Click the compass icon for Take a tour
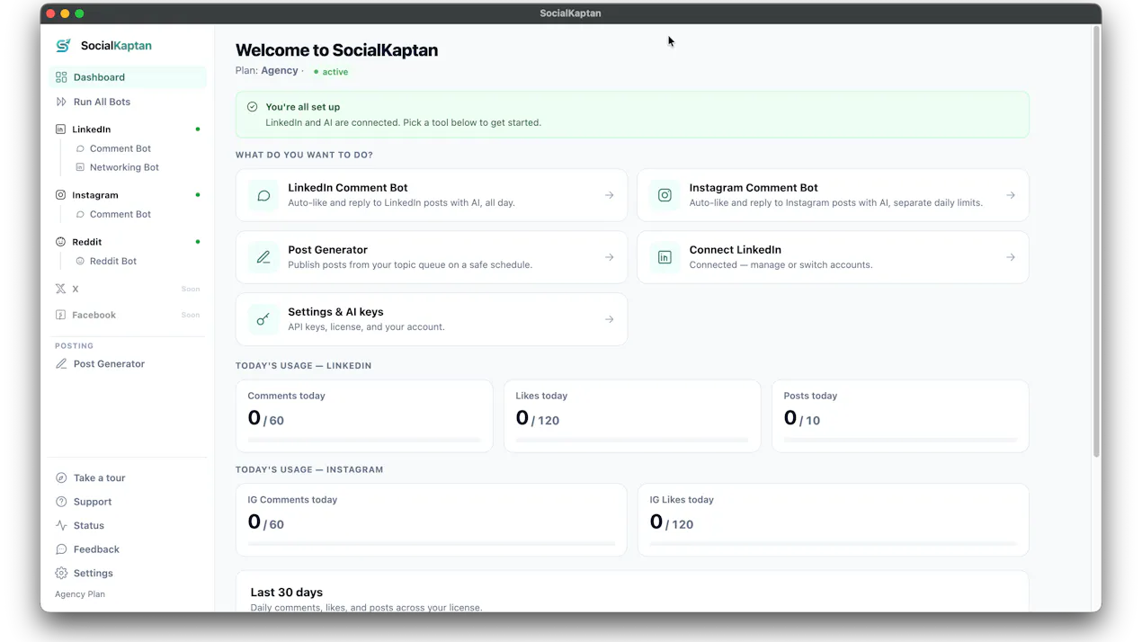 (x=61, y=478)
